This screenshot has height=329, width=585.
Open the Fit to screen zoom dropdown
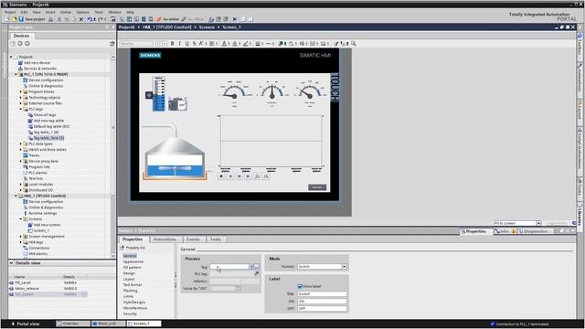pos(538,223)
